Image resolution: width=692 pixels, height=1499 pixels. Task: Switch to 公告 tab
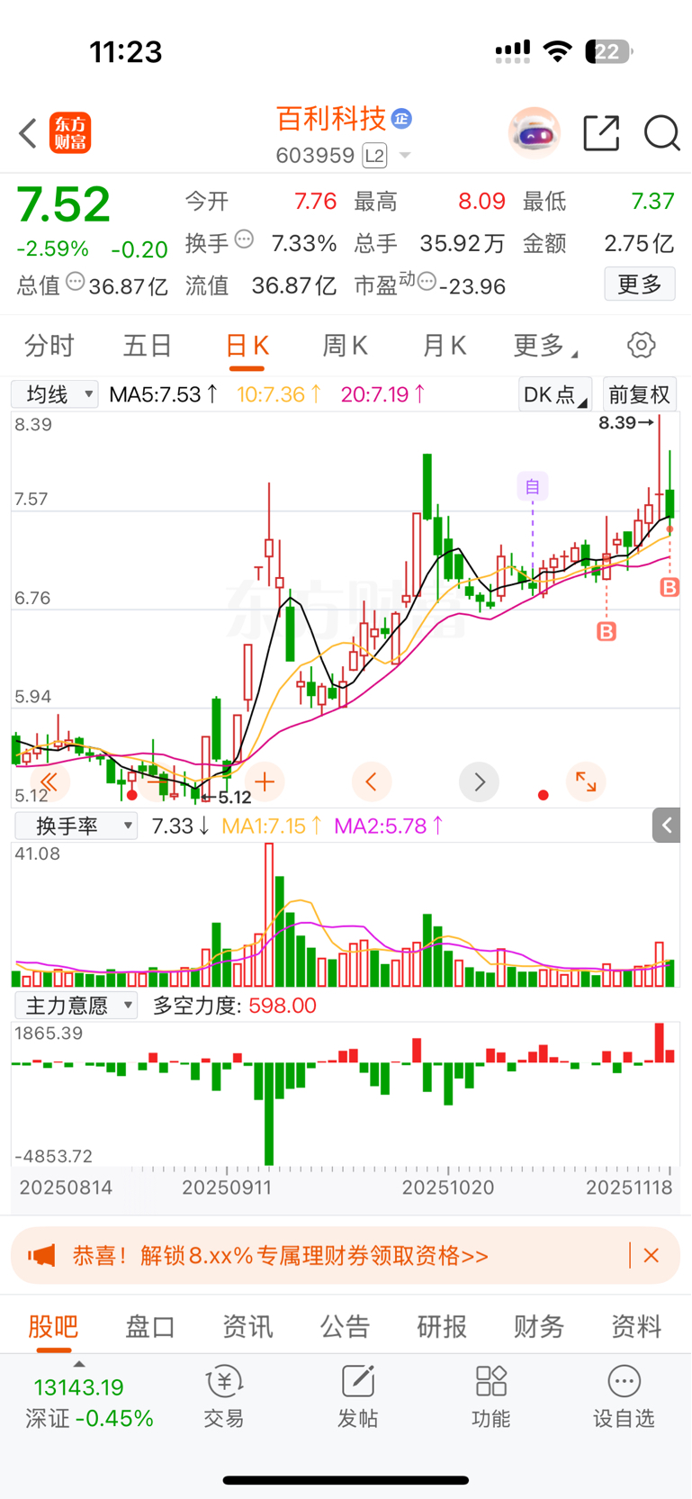[345, 1326]
